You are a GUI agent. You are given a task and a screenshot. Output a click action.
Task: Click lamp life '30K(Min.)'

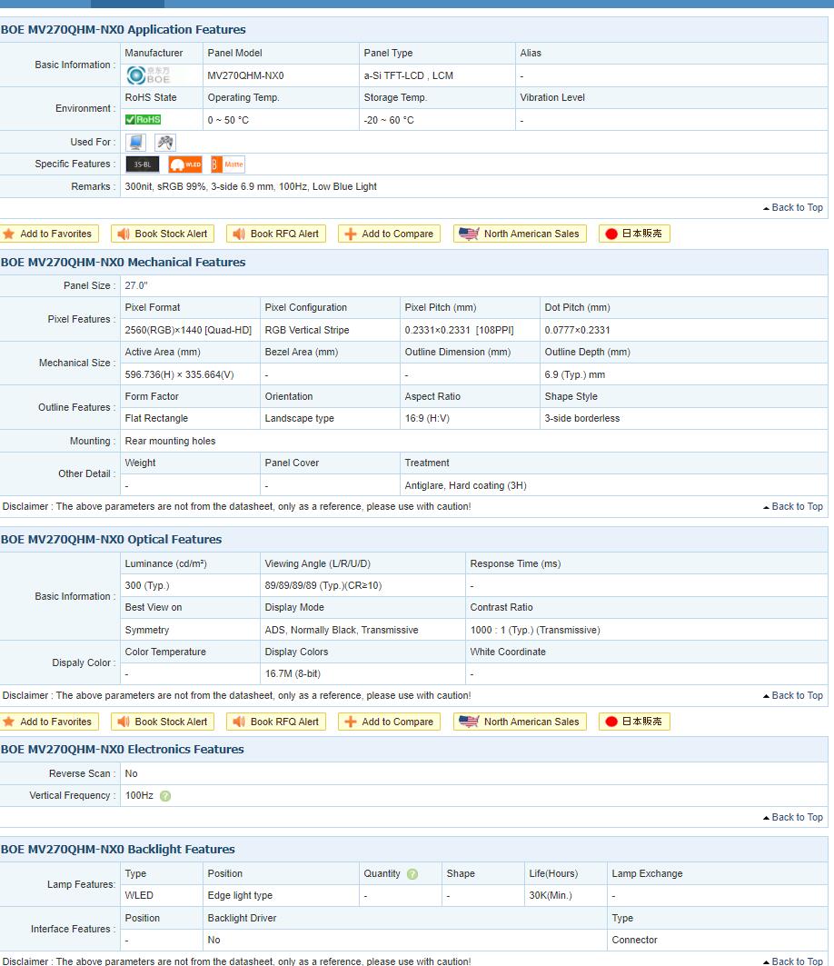tap(551, 896)
